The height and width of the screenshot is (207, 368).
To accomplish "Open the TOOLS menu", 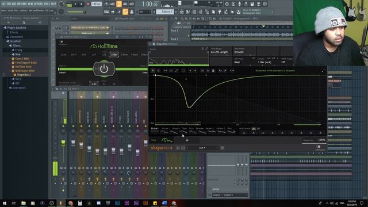I will coord(47,4).
